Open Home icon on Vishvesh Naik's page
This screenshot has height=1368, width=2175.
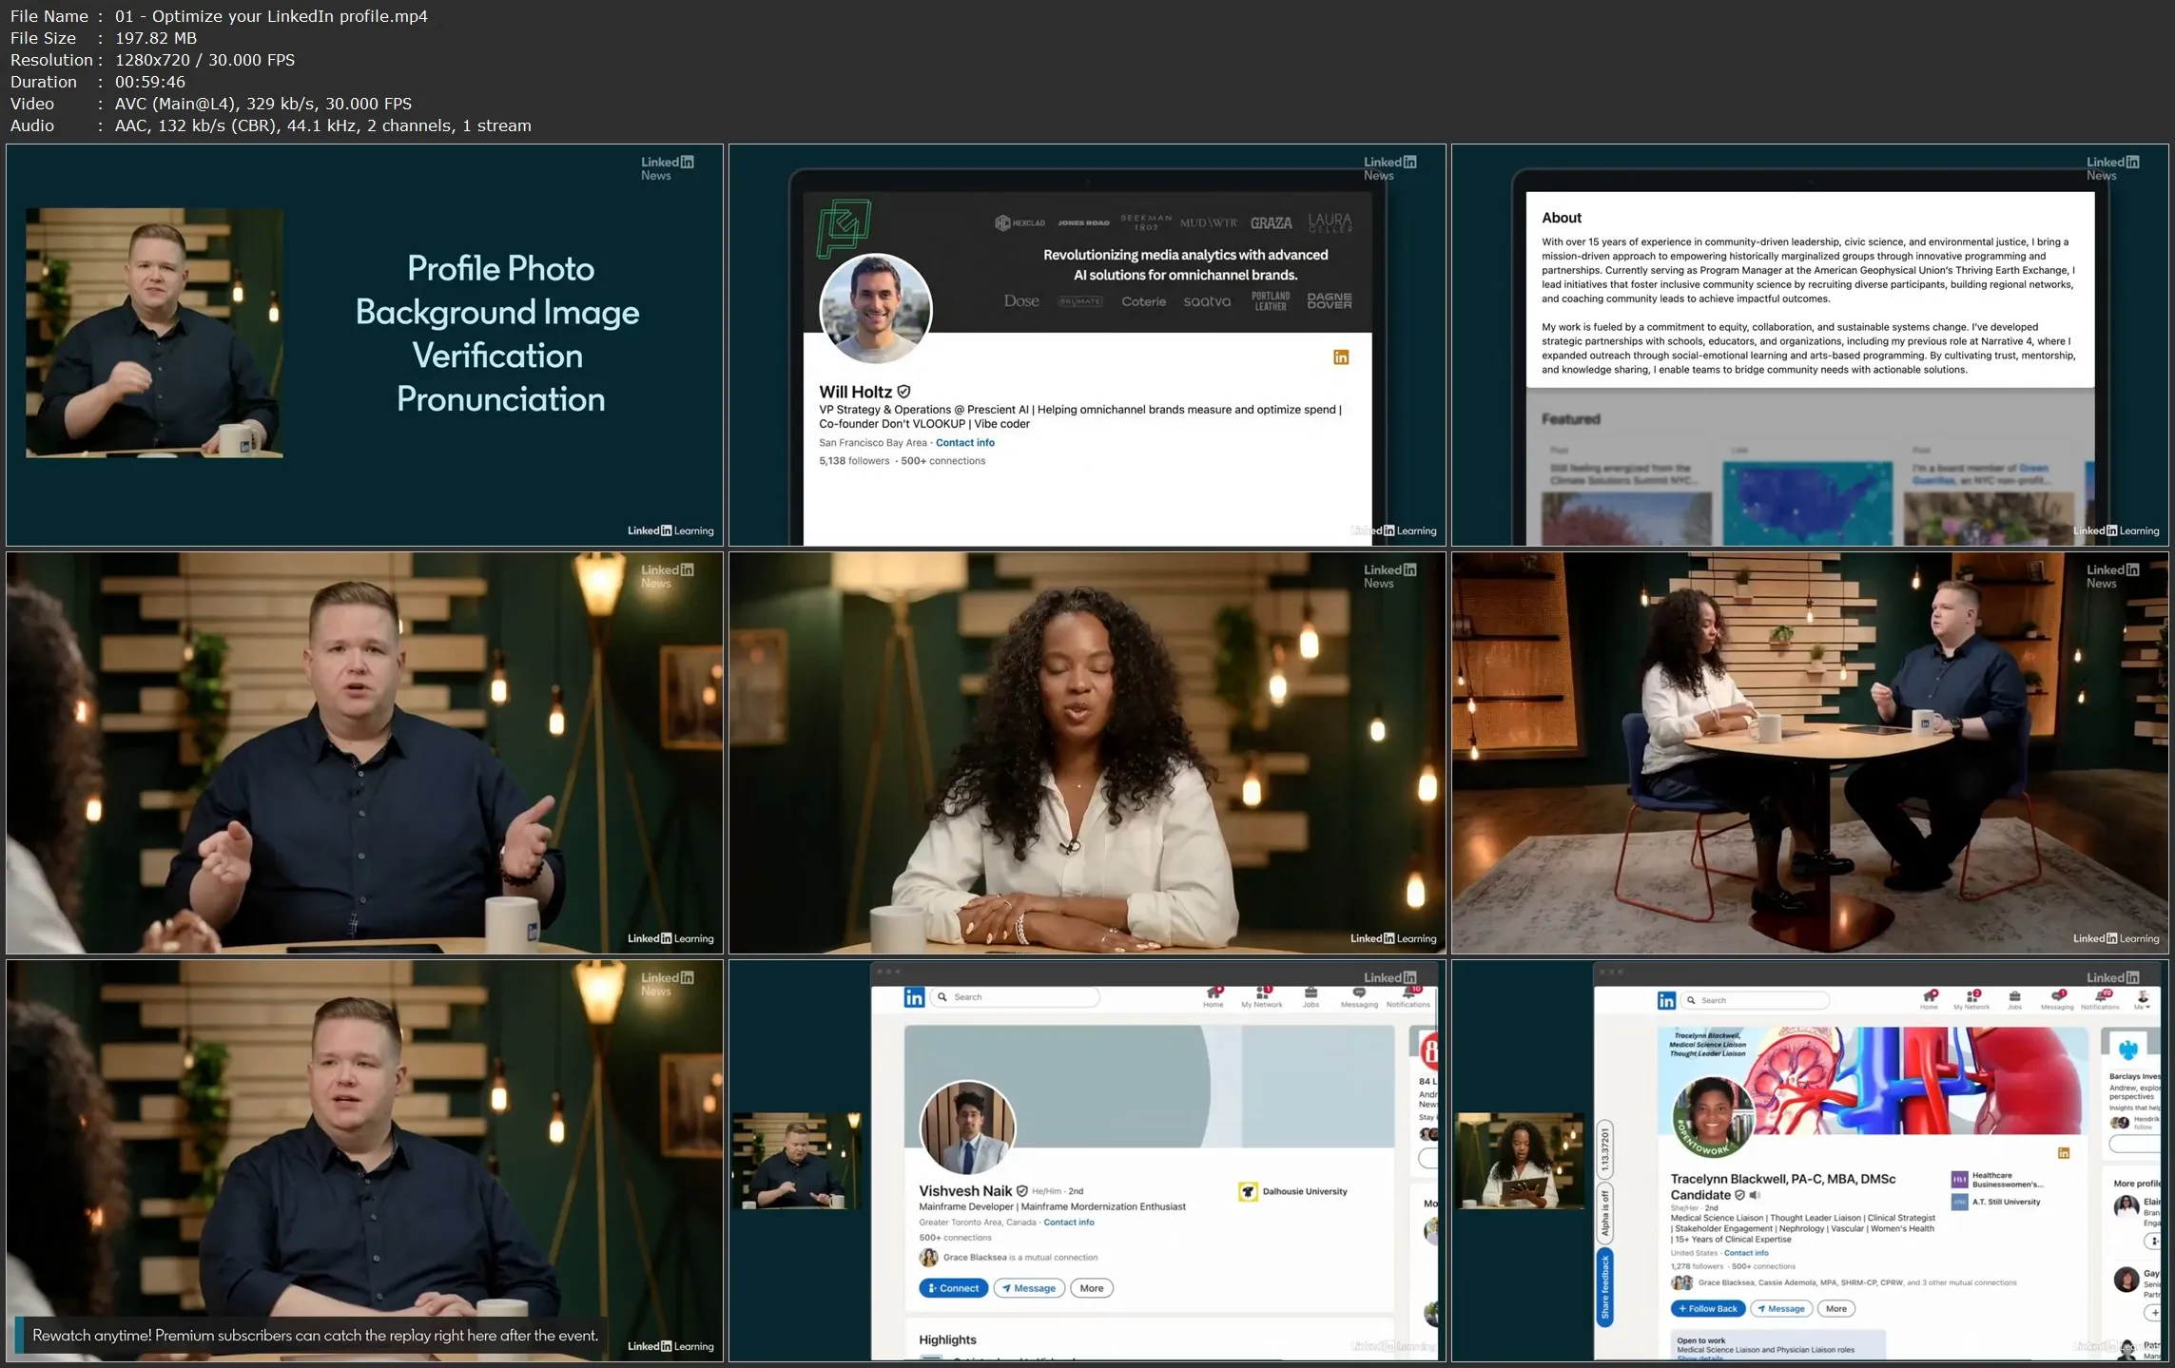1214,997
